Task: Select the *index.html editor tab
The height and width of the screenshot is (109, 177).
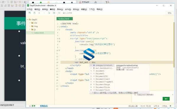Action: (x=65, y=19)
